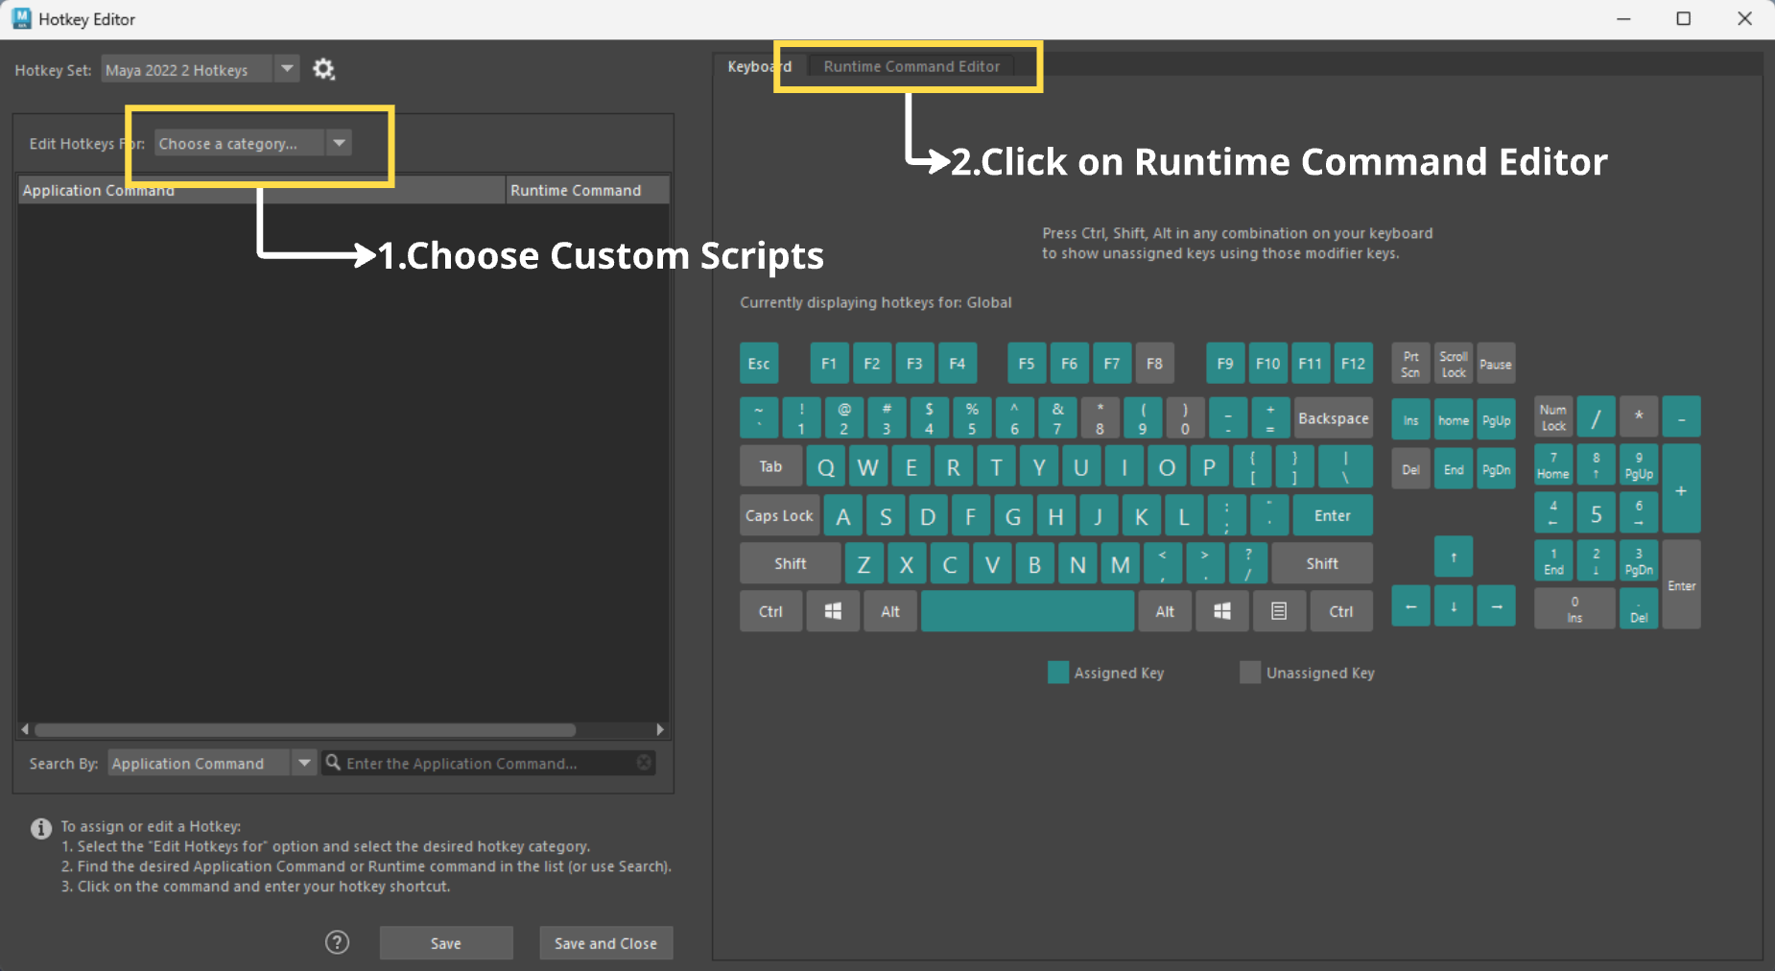1775x971 pixels.
Task: Click the Assigned Key legend swatch
Action: point(1058,673)
